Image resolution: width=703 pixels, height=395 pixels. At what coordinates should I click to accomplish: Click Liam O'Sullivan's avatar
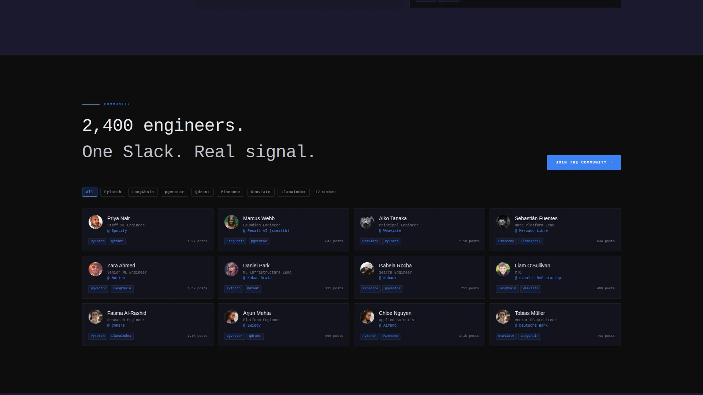(x=503, y=269)
